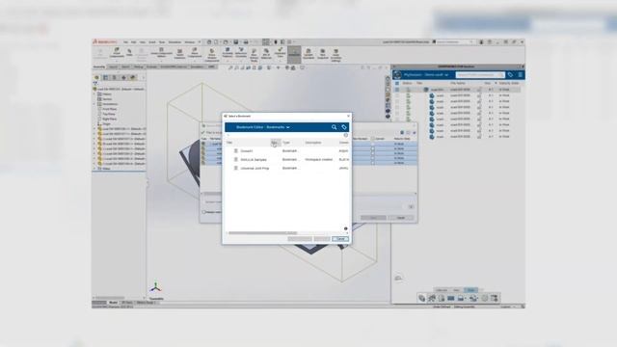
Task: Select the middle Samples bookmark row
Action: (287, 159)
